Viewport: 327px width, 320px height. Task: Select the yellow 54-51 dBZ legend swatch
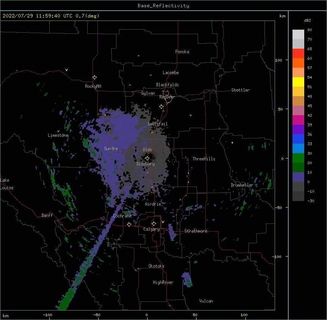298,82
